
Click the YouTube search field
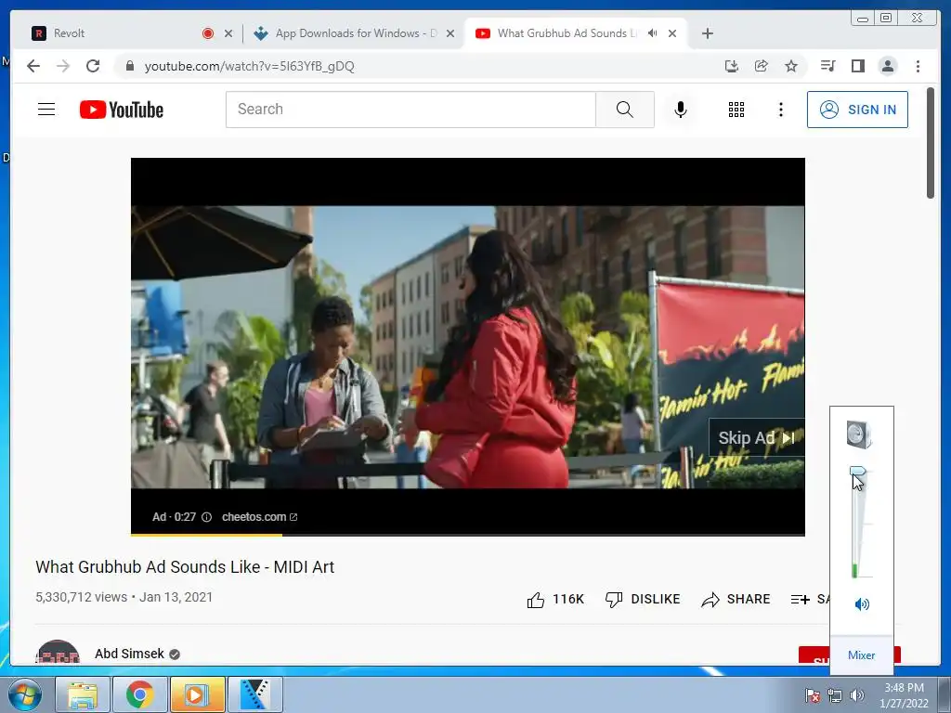tap(410, 110)
